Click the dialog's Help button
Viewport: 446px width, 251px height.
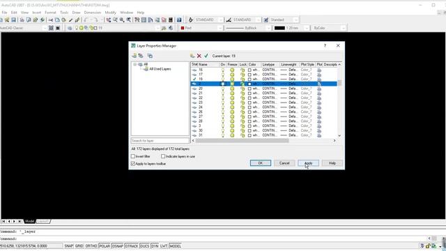[x=332, y=163]
